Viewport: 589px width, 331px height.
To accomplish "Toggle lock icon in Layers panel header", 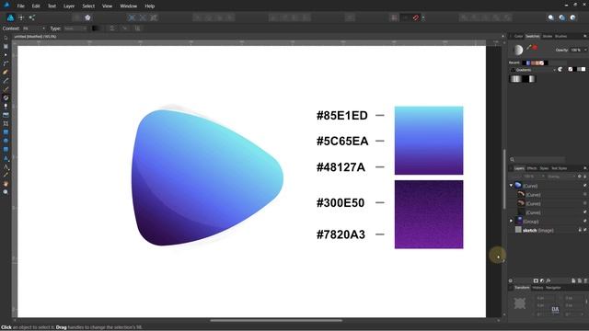I will (585, 177).
